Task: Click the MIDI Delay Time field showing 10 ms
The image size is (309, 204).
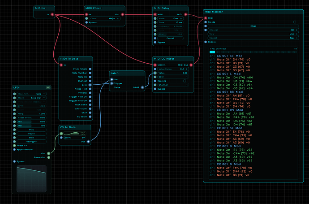Action: (x=170, y=22)
